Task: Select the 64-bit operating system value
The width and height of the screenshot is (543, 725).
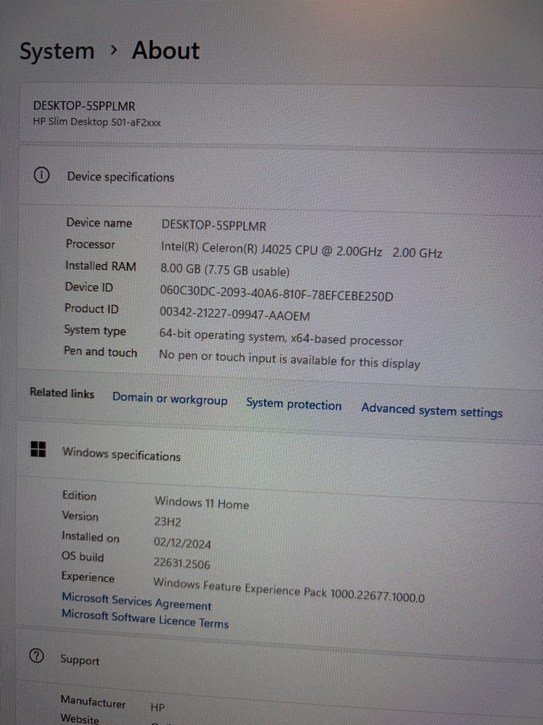Action: tap(281, 337)
